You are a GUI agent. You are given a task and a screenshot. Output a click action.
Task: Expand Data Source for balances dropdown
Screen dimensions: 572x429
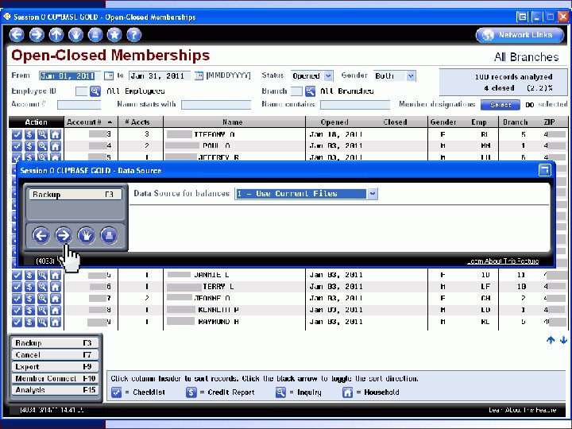[373, 194]
